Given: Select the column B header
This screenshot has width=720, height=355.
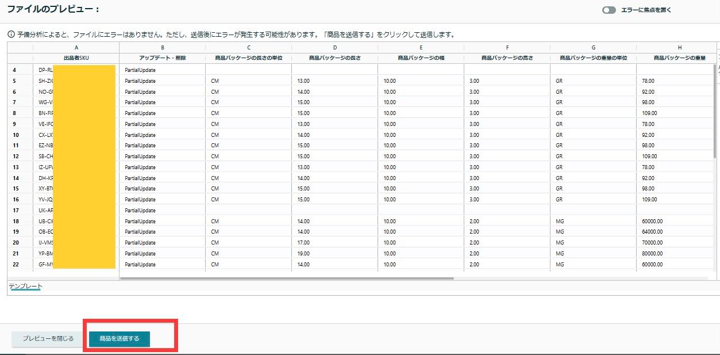Looking at the screenshot, I should [163, 48].
